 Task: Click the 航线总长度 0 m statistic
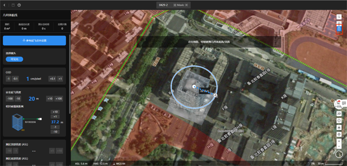24,26
